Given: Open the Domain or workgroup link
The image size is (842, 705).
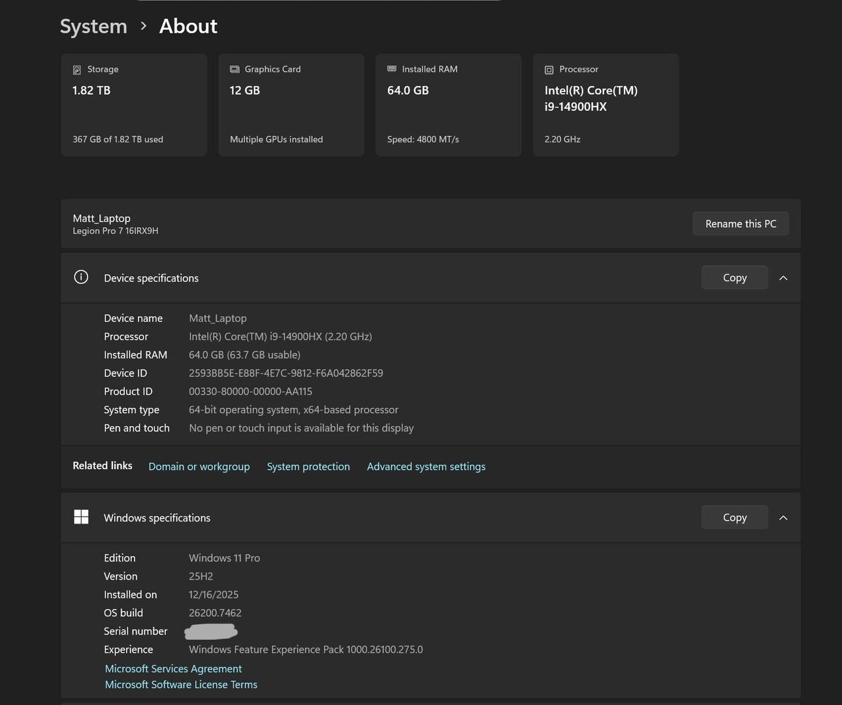Looking at the screenshot, I should (199, 467).
